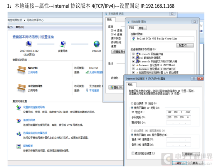This screenshot has width=215, height=168.
Task: Click this computer icon 2017-0902-1312
Action: (29, 44)
